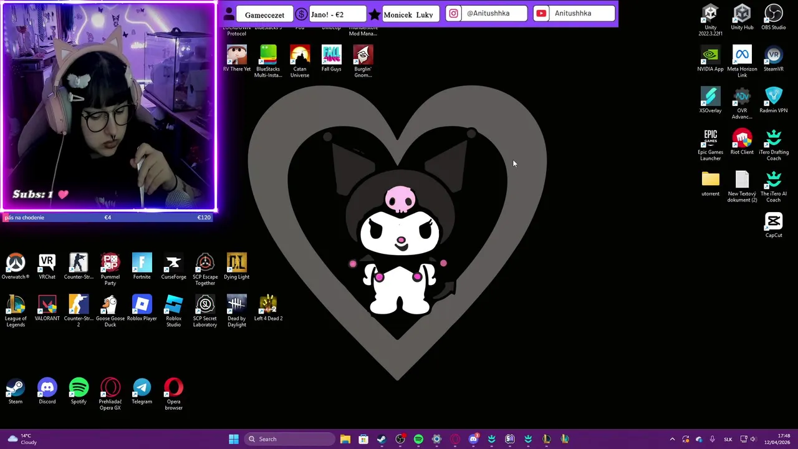Viewport: 798px width, 449px height.
Task: Open the Opera browser desktop icon
Action: point(173,394)
